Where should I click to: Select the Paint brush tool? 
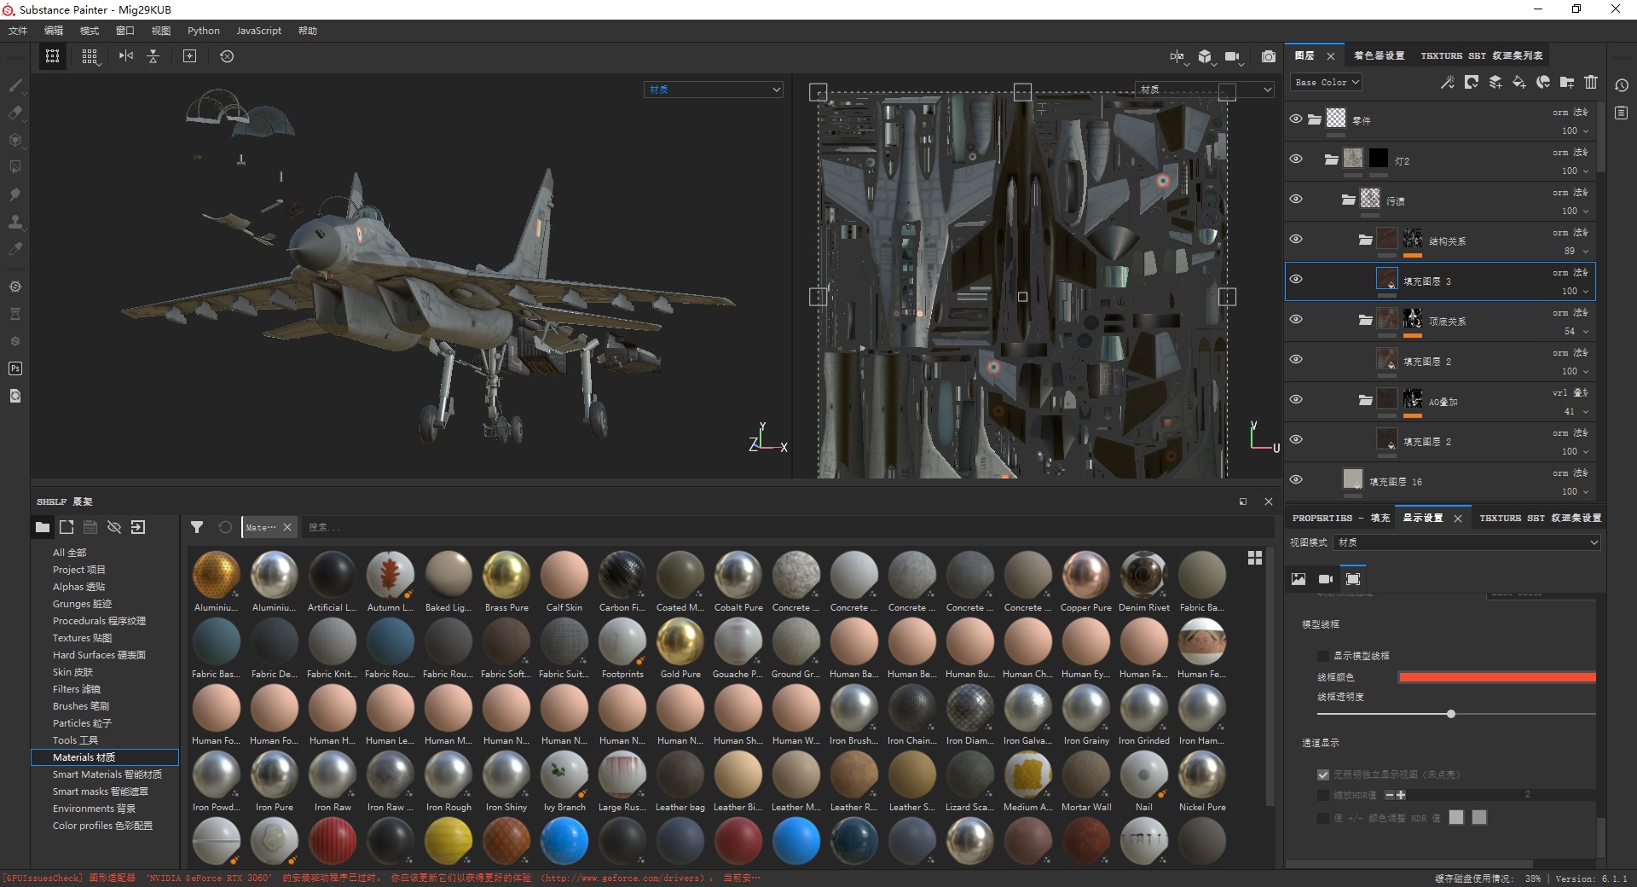click(x=15, y=85)
